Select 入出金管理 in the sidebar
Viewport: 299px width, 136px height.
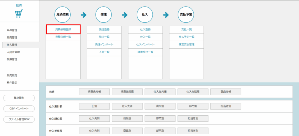pos(13,52)
